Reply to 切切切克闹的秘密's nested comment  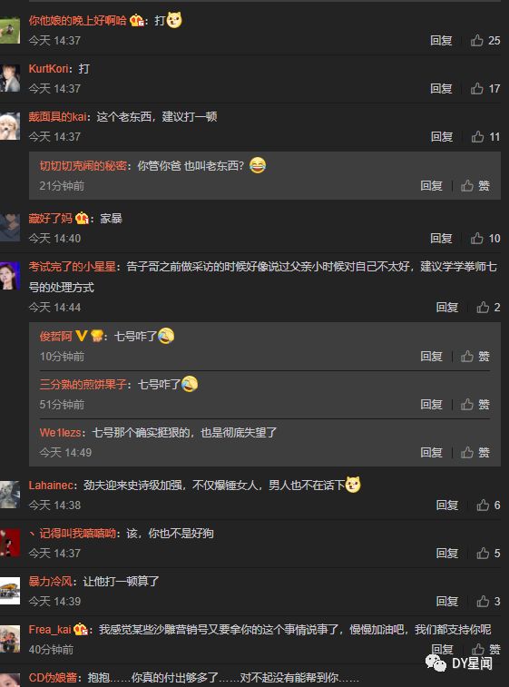tap(432, 186)
